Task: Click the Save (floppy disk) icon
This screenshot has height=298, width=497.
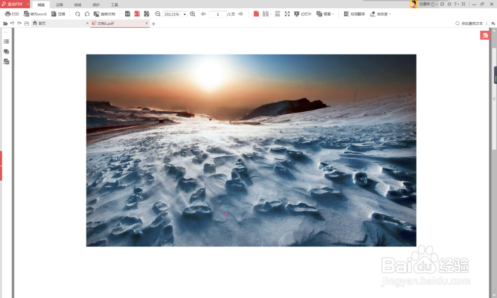Action: click(26, 23)
